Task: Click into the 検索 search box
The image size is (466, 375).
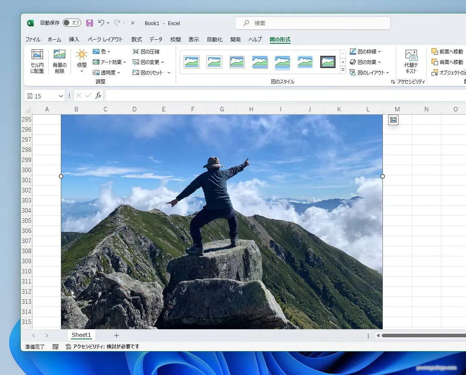Action: [x=312, y=23]
